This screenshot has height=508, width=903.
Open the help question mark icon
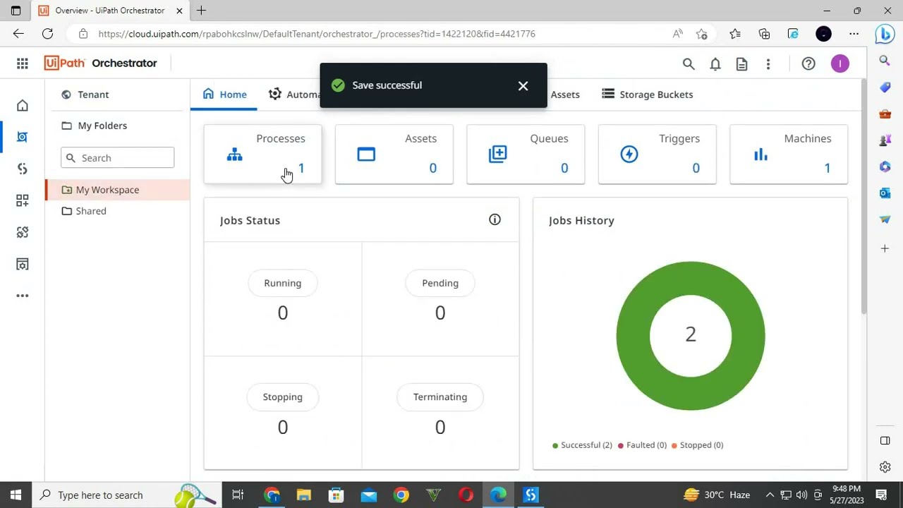click(x=808, y=64)
